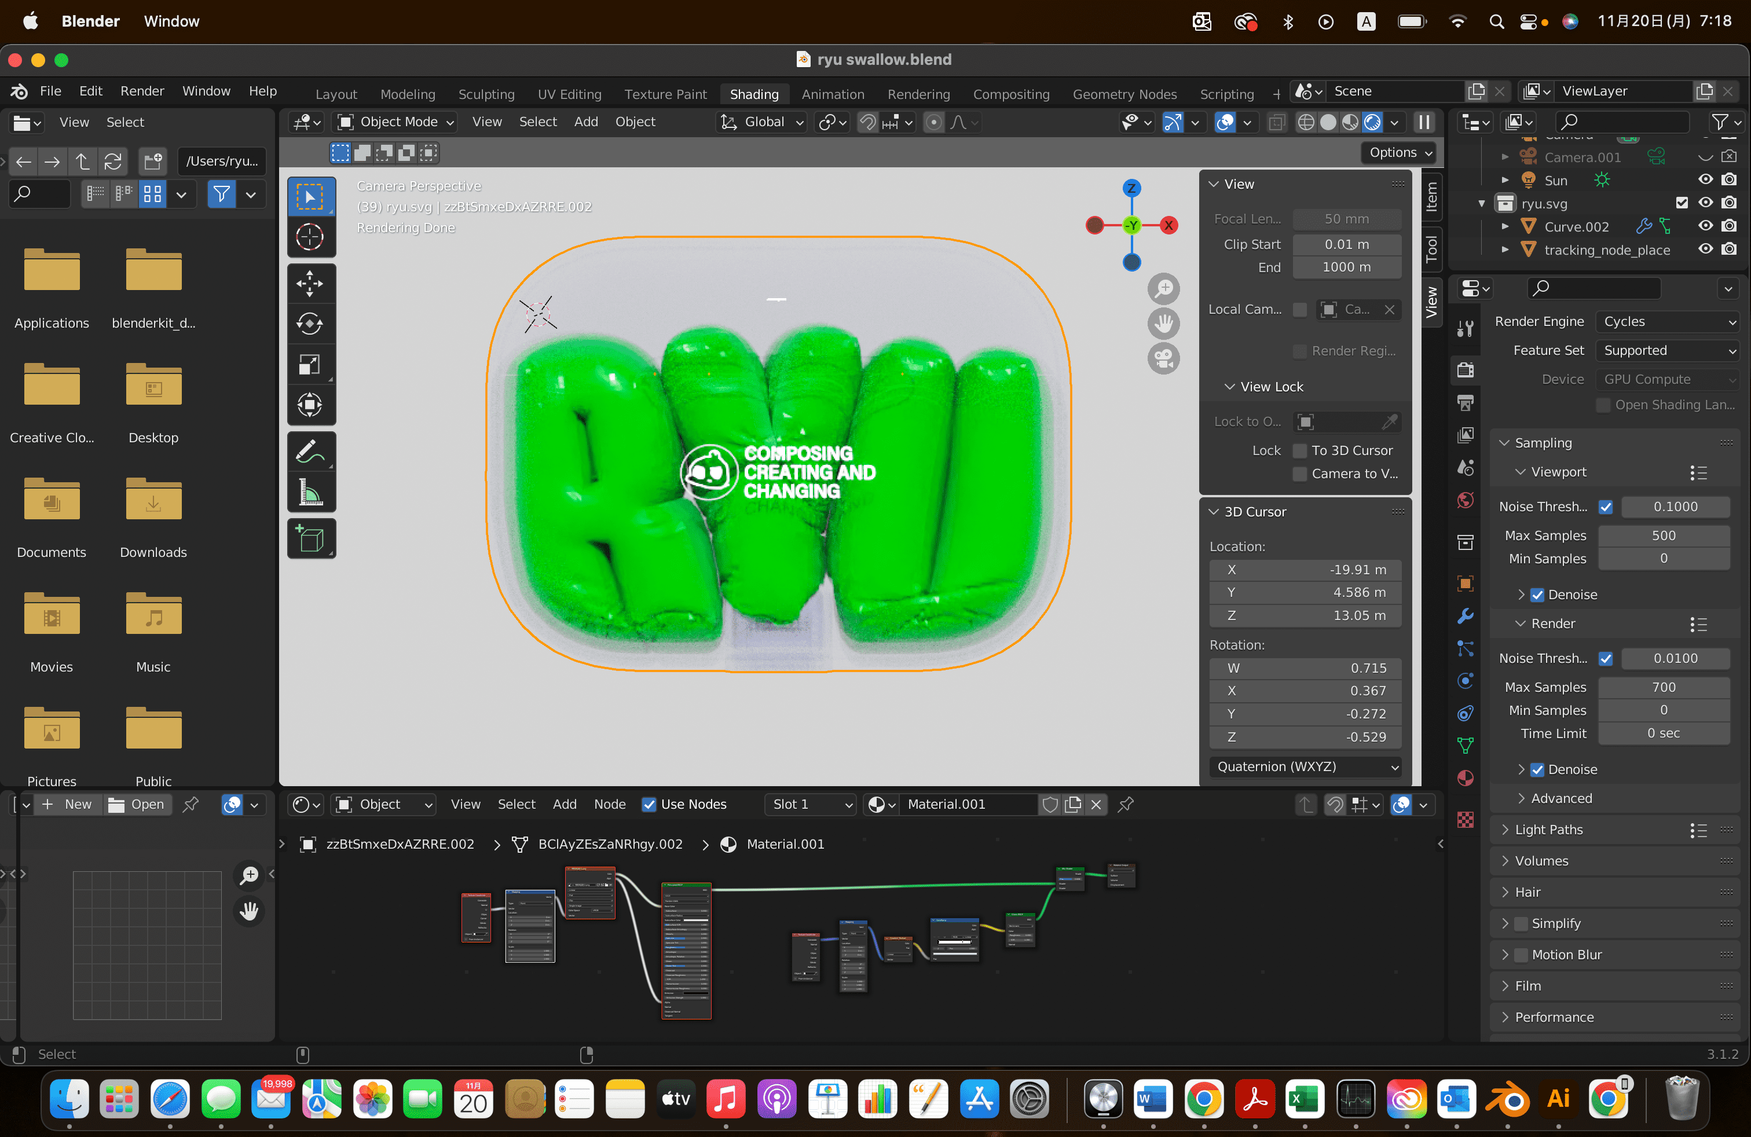Select the Rotate tool
Viewport: 1751px width, 1137px height.
point(310,324)
